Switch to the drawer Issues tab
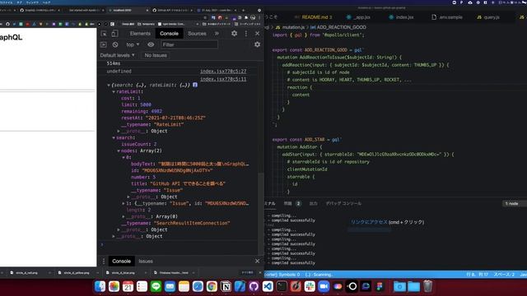 146,261
